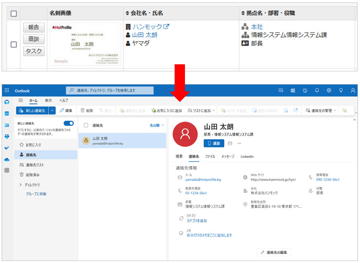This screenshot has width=360, height=263.
Task: Click the envelope icon beside 通話
Action: point(230,143)
